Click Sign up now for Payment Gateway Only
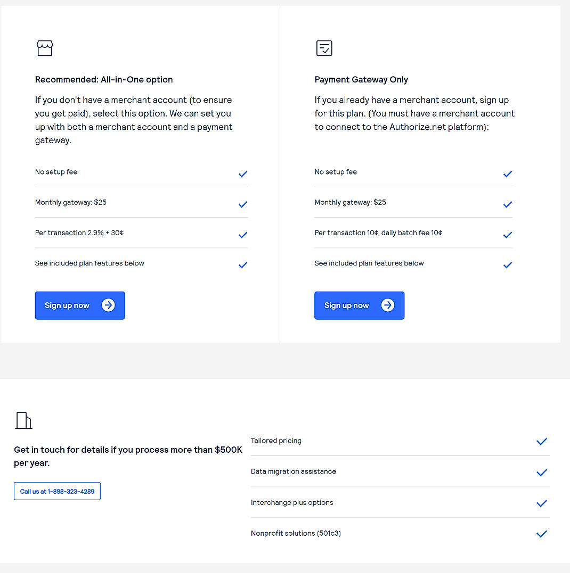 (x=359, y=305)
